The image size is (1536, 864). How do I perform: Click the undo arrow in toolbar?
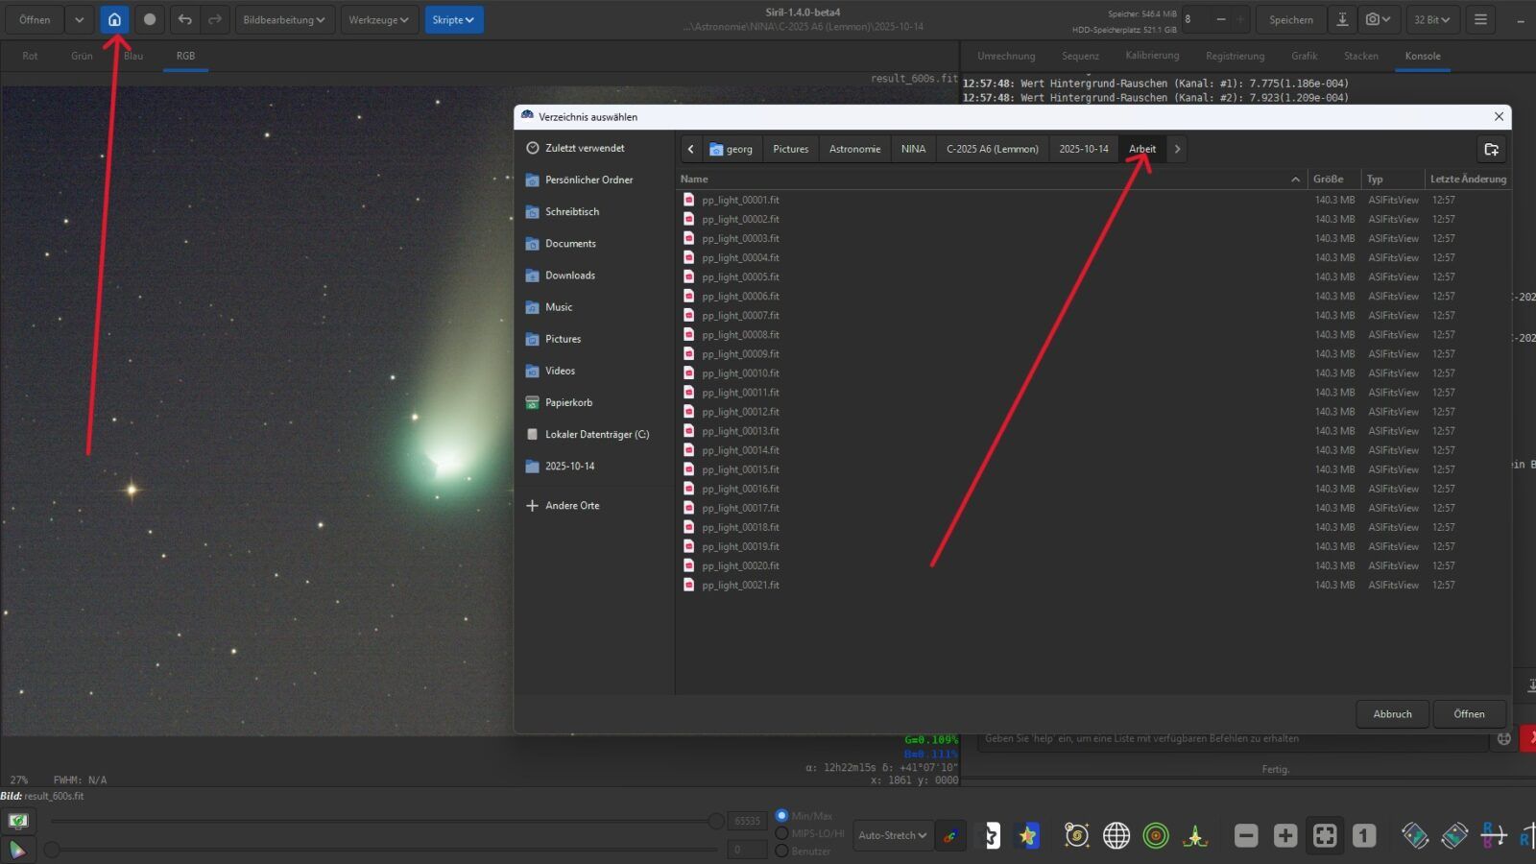click(x=184, y=19)
